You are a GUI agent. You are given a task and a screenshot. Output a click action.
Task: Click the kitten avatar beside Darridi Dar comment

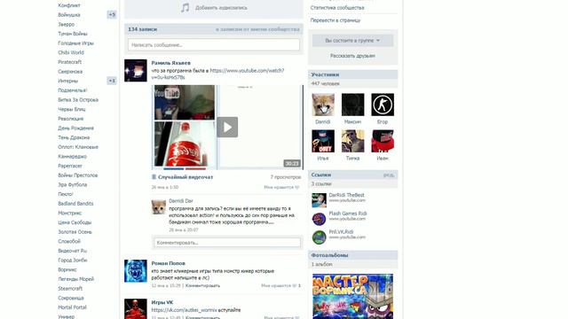point(159,206)
